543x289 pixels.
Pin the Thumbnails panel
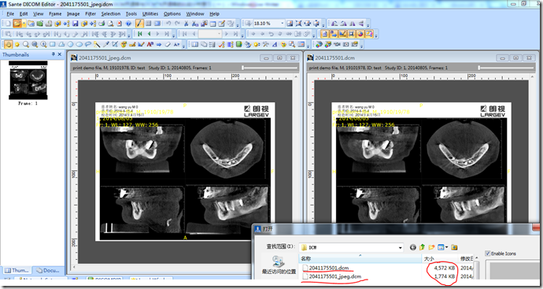tap(54, 54)
